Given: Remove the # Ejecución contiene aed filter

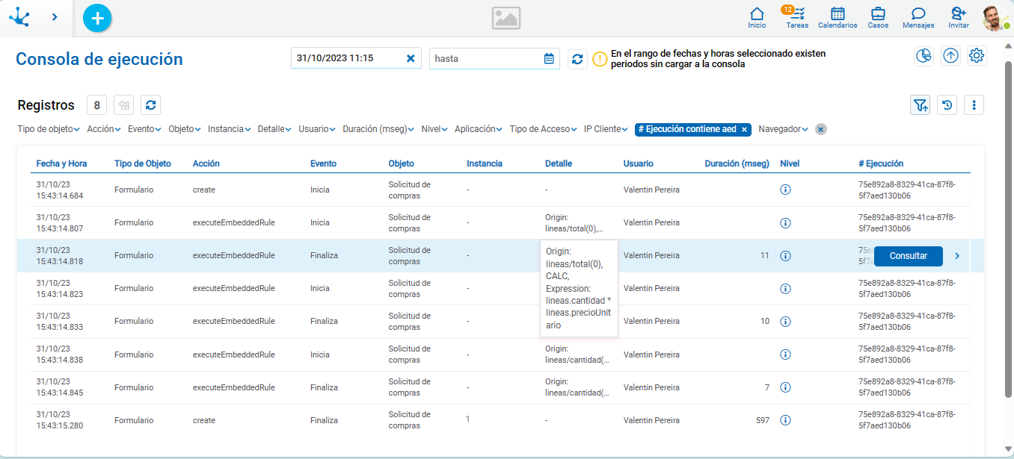Looking at the screenshot, I should tap(744, 129).
